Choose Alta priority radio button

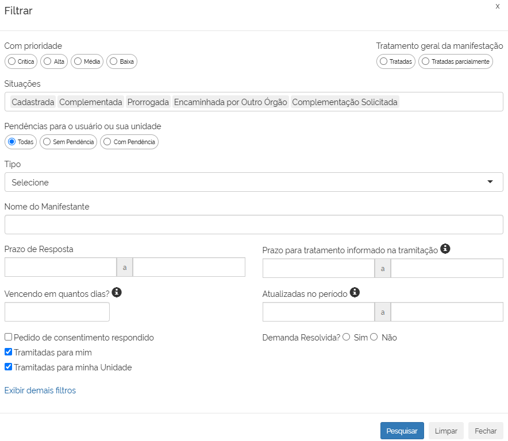(x=48, y=61)
